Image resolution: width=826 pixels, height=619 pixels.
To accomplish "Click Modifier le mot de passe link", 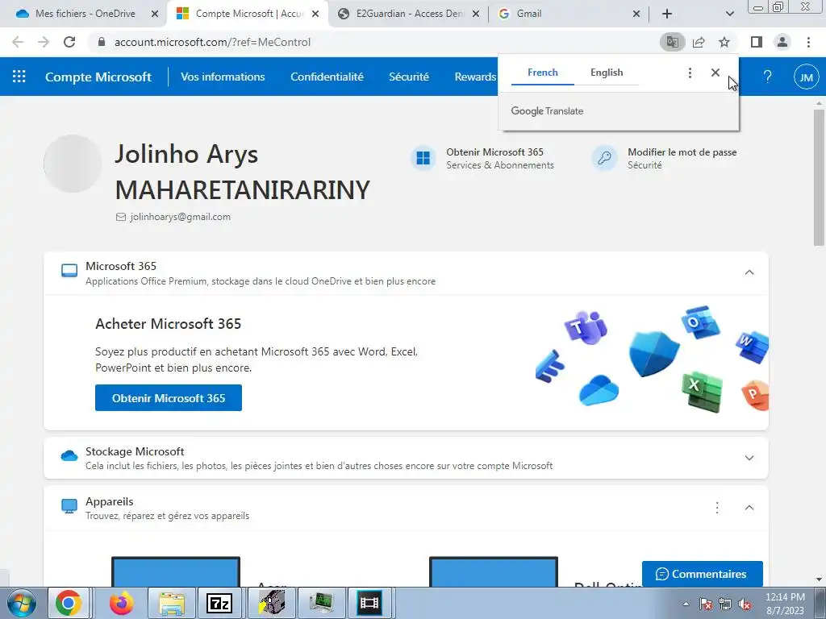I will pyautogui.click(x=682, y=152).
